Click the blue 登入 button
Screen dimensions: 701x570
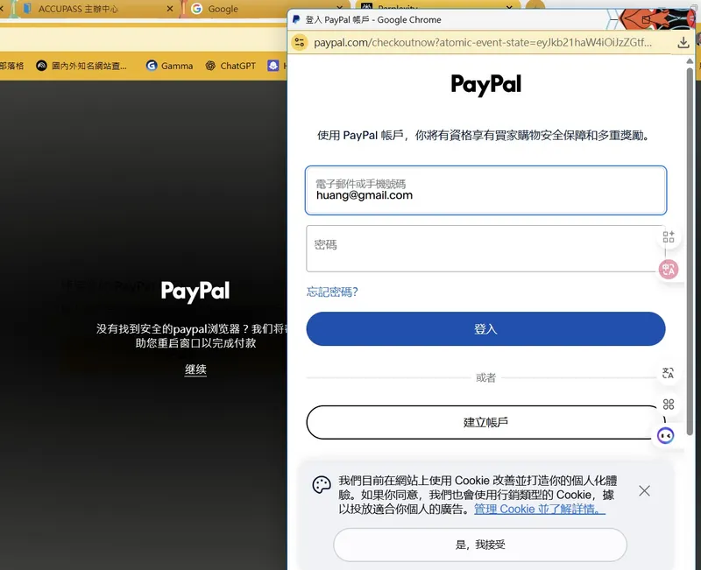tap(486, 328)
